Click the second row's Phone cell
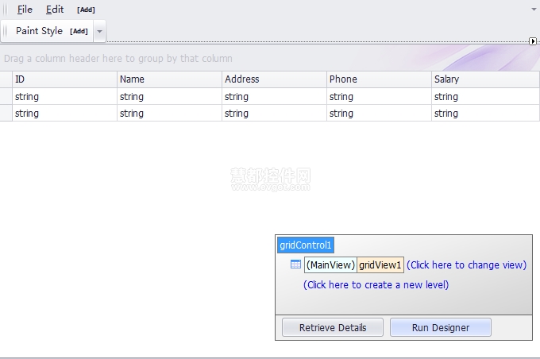 (x=379, y=113)
